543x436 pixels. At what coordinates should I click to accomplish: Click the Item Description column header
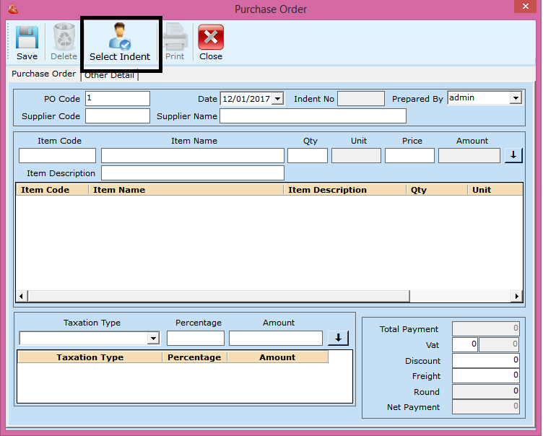click(x=345, y=190)
